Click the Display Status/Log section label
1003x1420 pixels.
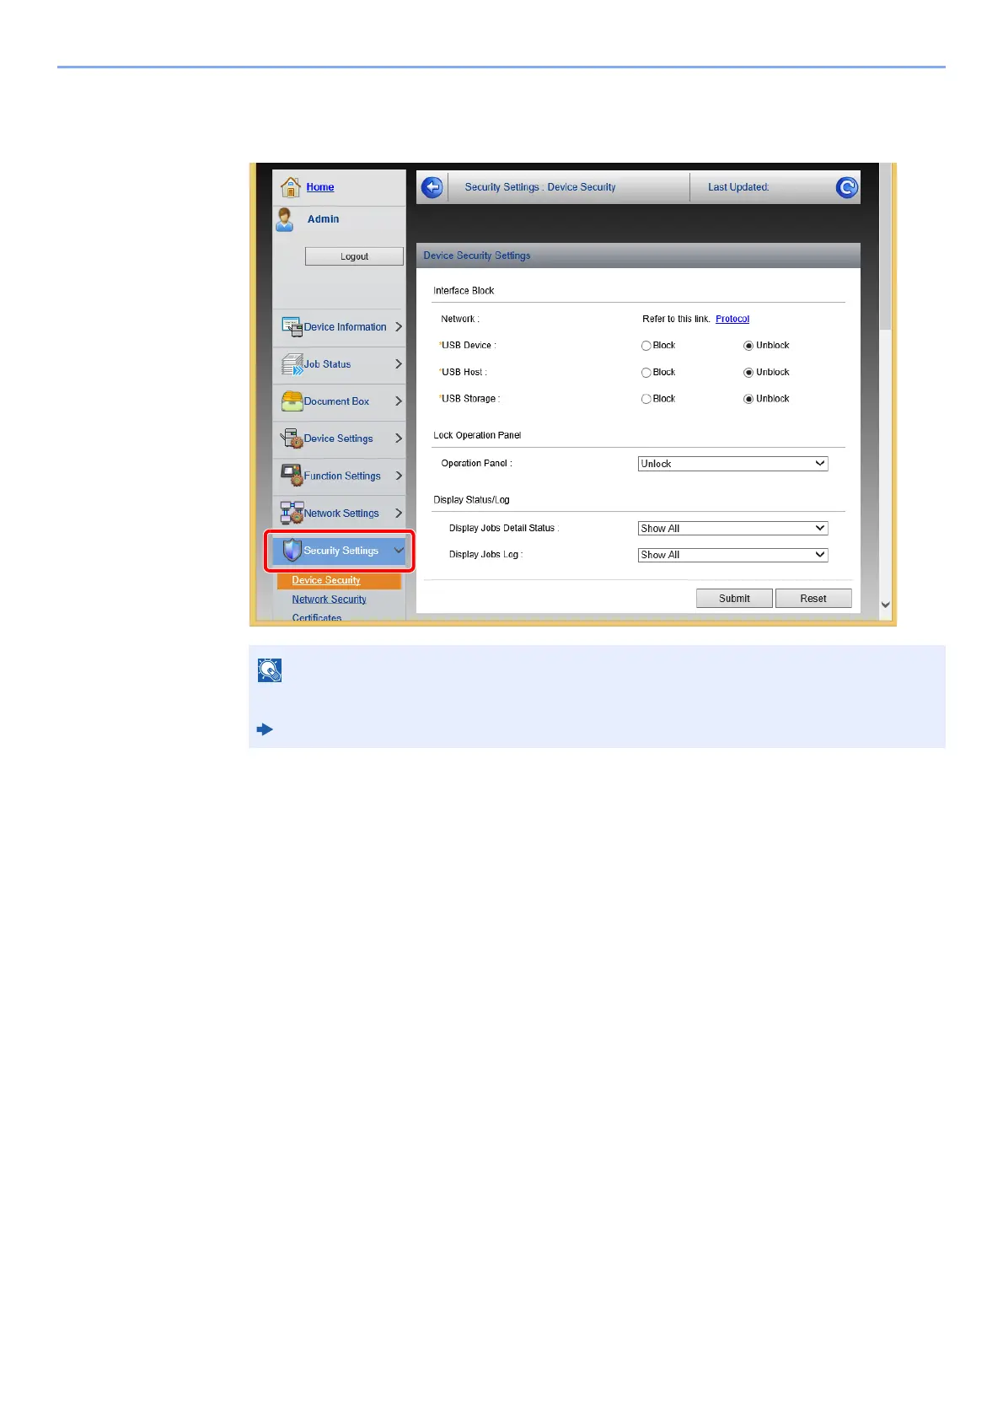coord(471,500)
